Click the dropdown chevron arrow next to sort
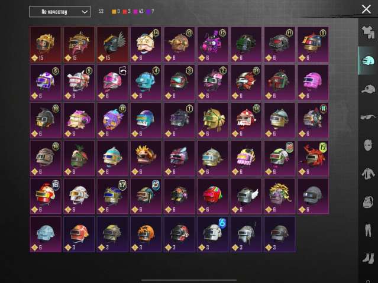The image size is (378, 283). pyautogui.click(x=85, y=12)
